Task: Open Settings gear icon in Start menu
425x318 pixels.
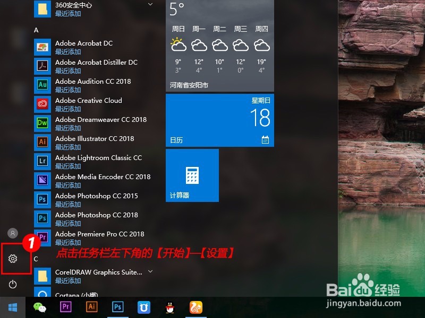Action: (13, 259)
